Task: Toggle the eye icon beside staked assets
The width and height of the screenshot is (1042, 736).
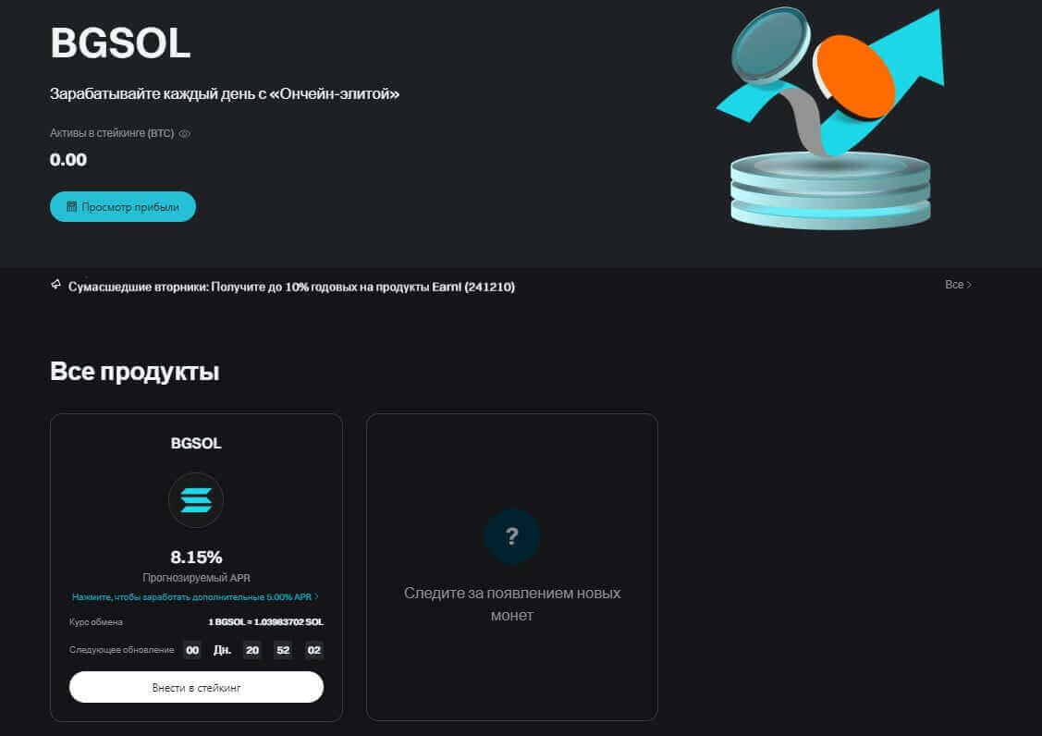Action: [x=185, y=134]
